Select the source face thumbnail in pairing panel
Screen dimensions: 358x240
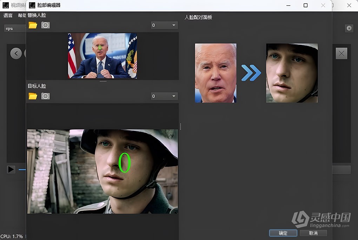[x=216, y=73]
